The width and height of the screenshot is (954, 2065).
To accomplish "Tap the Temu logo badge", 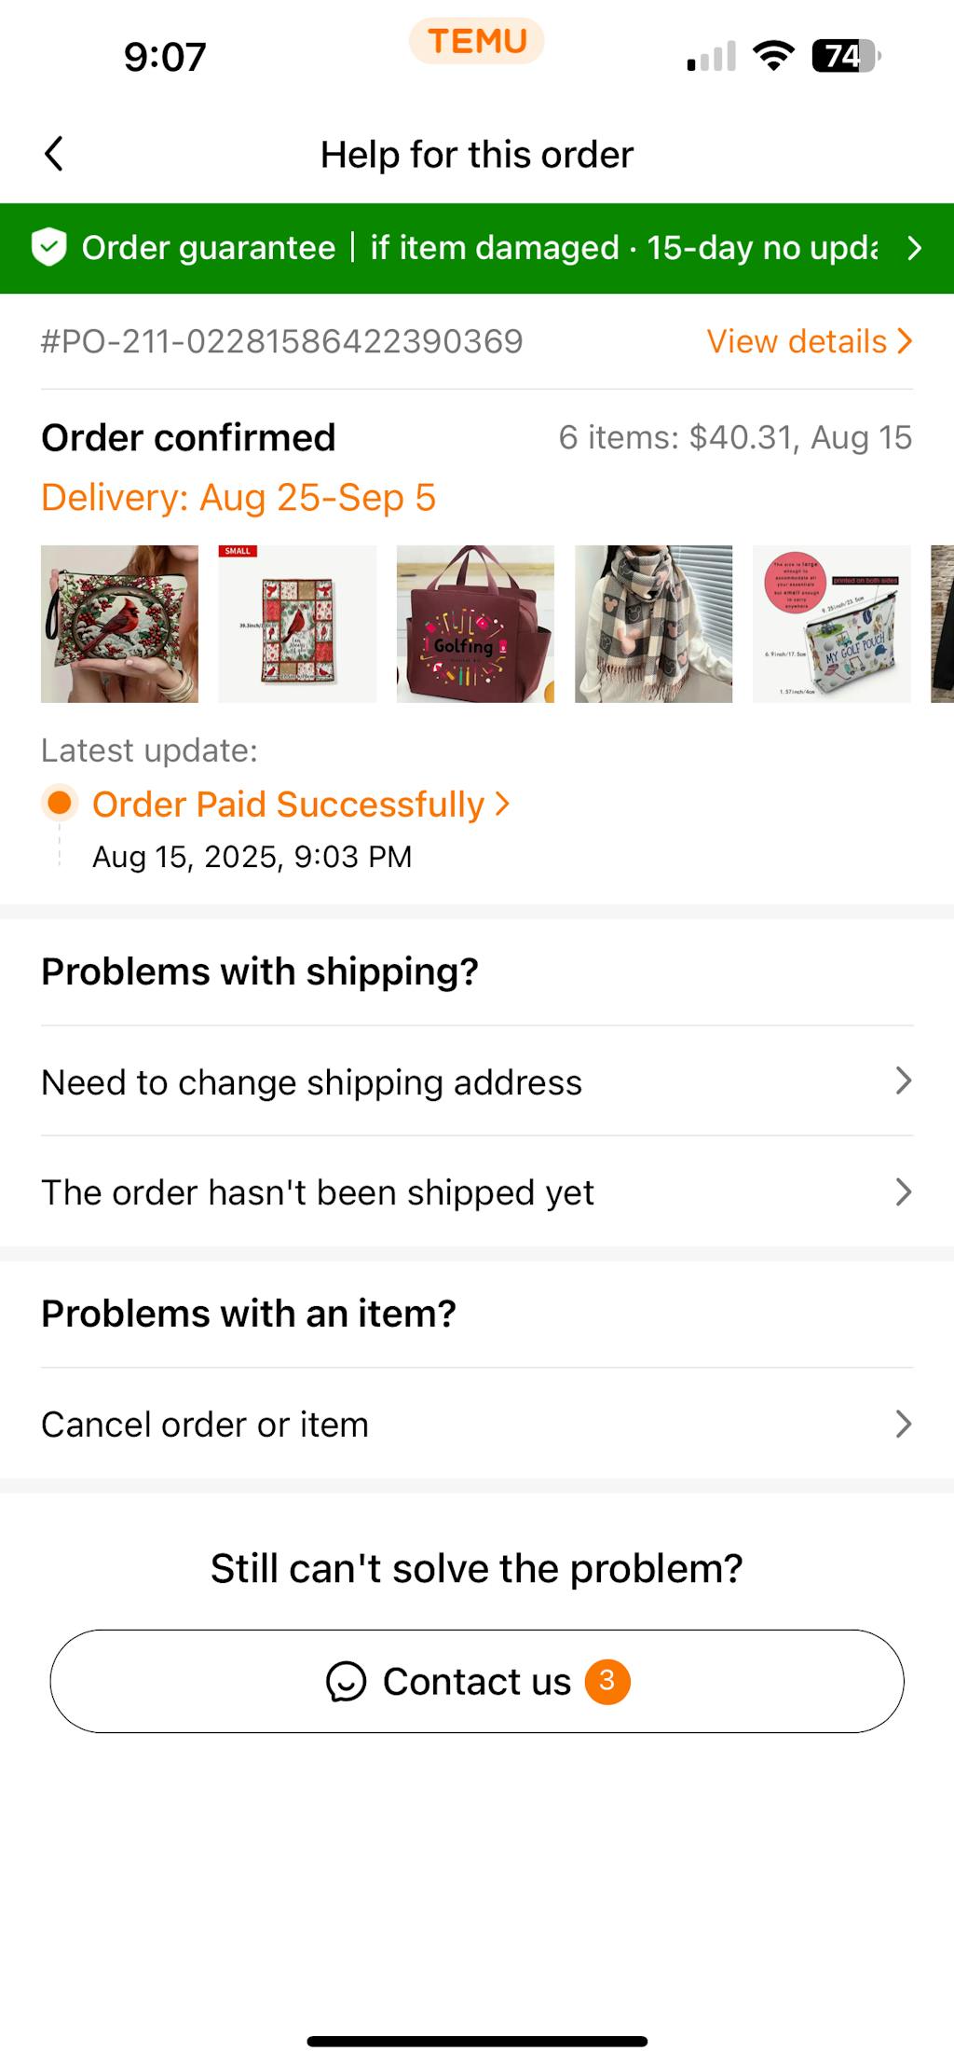I will pos(476,42).
